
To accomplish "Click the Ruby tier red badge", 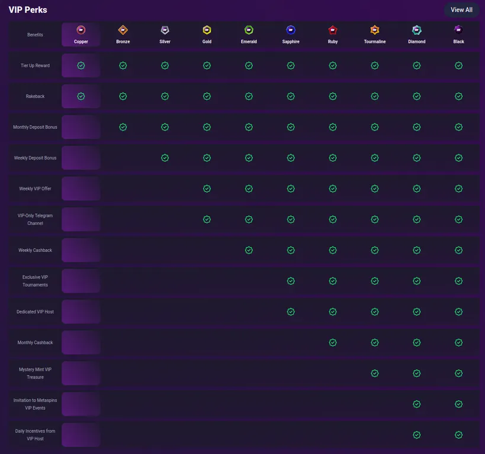I will pyautogui.click(x=333, y=30).
